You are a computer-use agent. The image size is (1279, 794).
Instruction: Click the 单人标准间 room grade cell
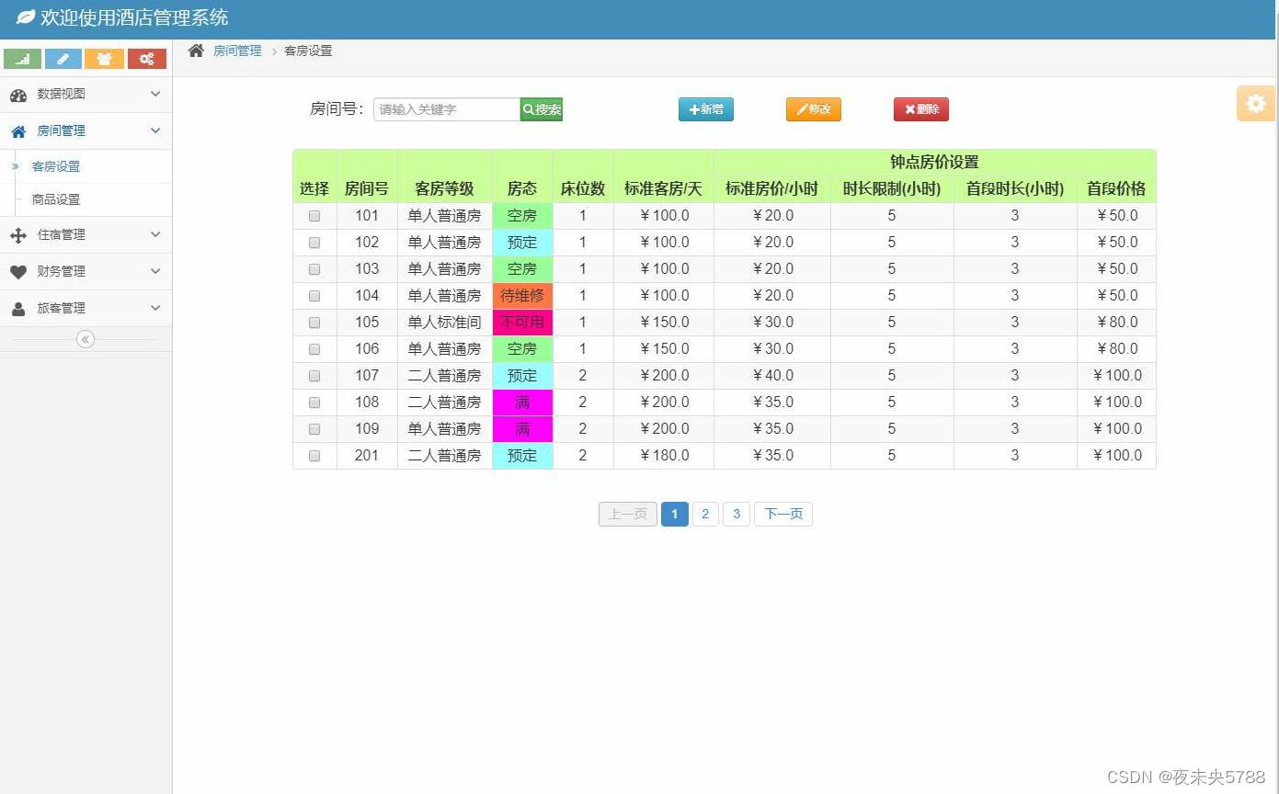(445, 323)
